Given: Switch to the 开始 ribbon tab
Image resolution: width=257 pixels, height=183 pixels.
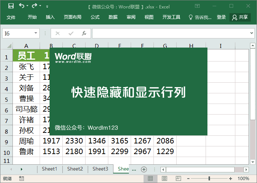Looking at the screenshot, I should click(x=32, y=17).
